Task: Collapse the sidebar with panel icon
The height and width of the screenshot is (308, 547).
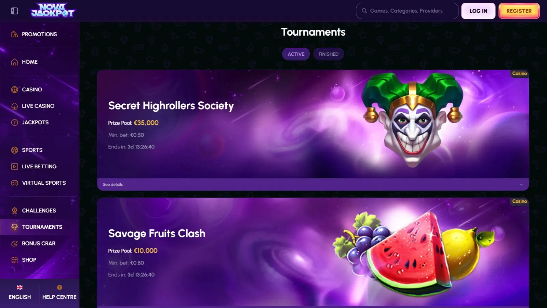Action: point(14,11)
